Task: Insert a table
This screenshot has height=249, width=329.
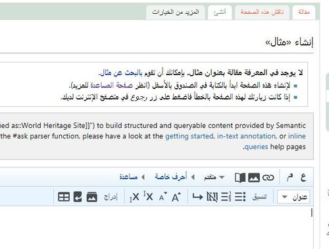Action: [64, 197]
